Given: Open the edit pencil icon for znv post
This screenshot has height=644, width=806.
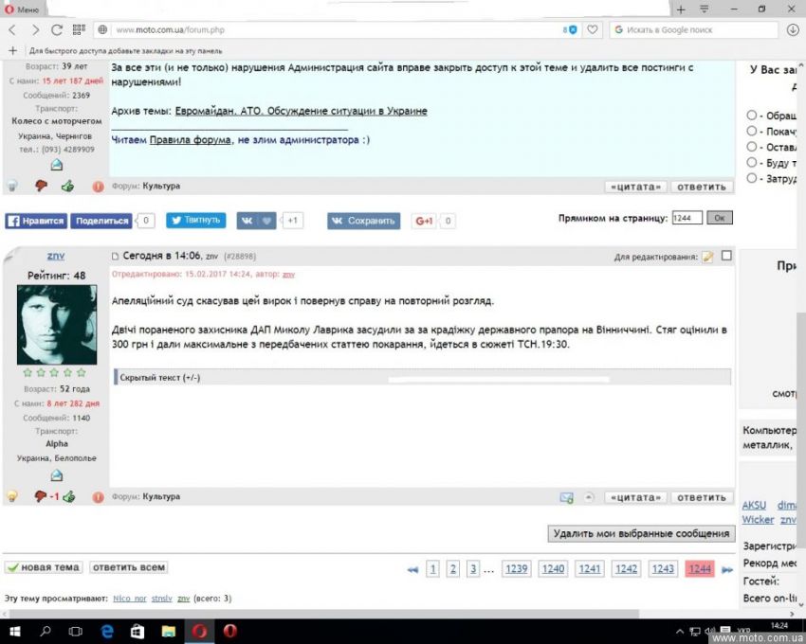Looking at the screenshot, I should (x=707, y=257).
